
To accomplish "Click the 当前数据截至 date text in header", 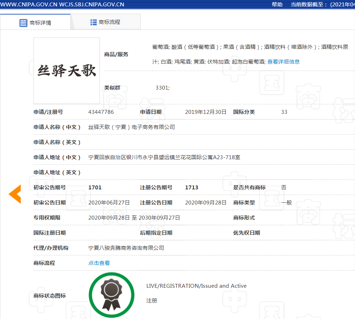I will [x=323, y=5].
